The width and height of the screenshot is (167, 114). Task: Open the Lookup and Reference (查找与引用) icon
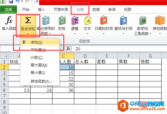[123, 20]
